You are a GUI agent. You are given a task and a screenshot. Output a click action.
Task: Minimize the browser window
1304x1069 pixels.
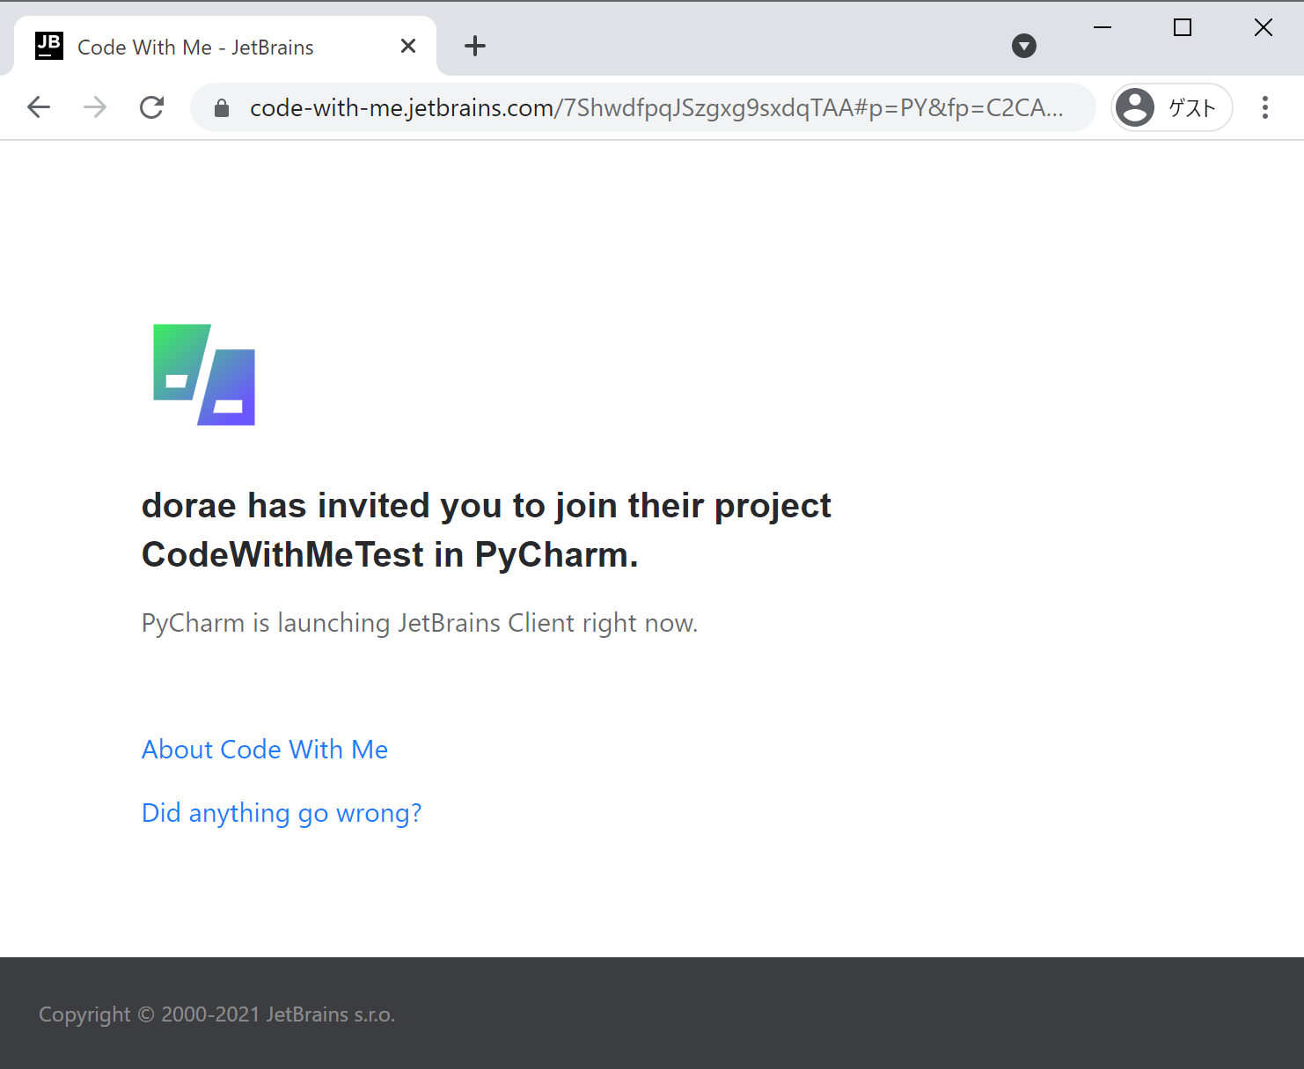[x=1103, y=28]
